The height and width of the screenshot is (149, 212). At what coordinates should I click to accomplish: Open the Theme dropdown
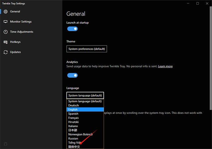point(86,49)
